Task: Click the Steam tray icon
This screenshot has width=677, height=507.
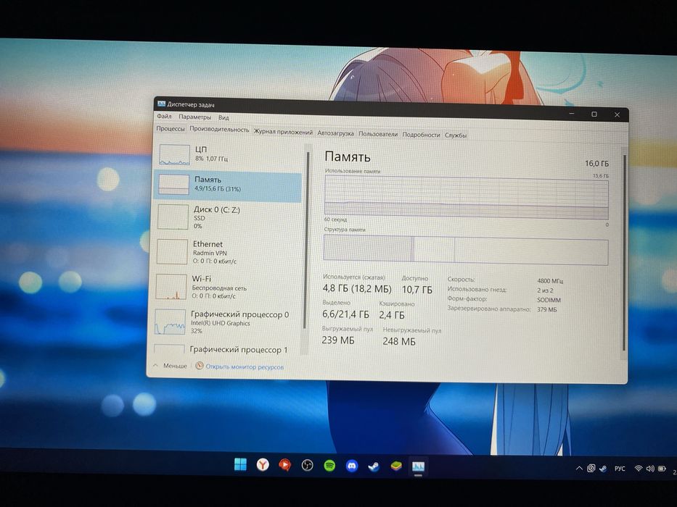Action: [603, 469]
